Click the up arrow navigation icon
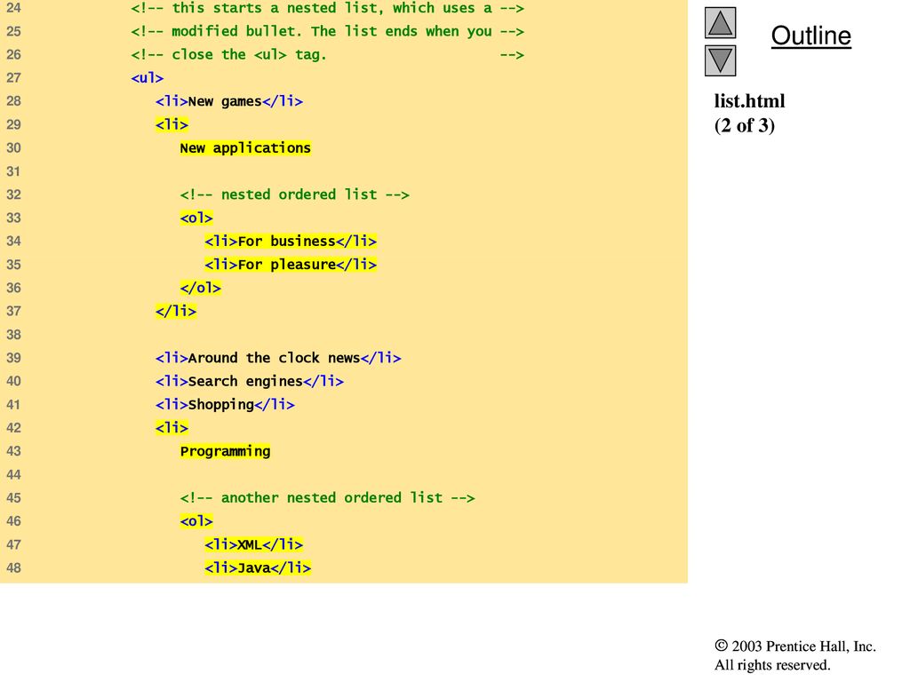The height and width of the screenshot is (682, 910). pyautogui.click(x=720, y=22)
